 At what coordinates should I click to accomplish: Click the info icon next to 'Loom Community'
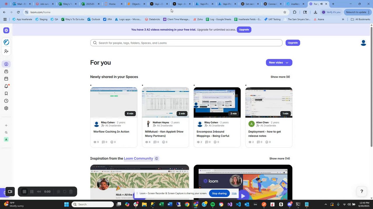pos(156,158)
